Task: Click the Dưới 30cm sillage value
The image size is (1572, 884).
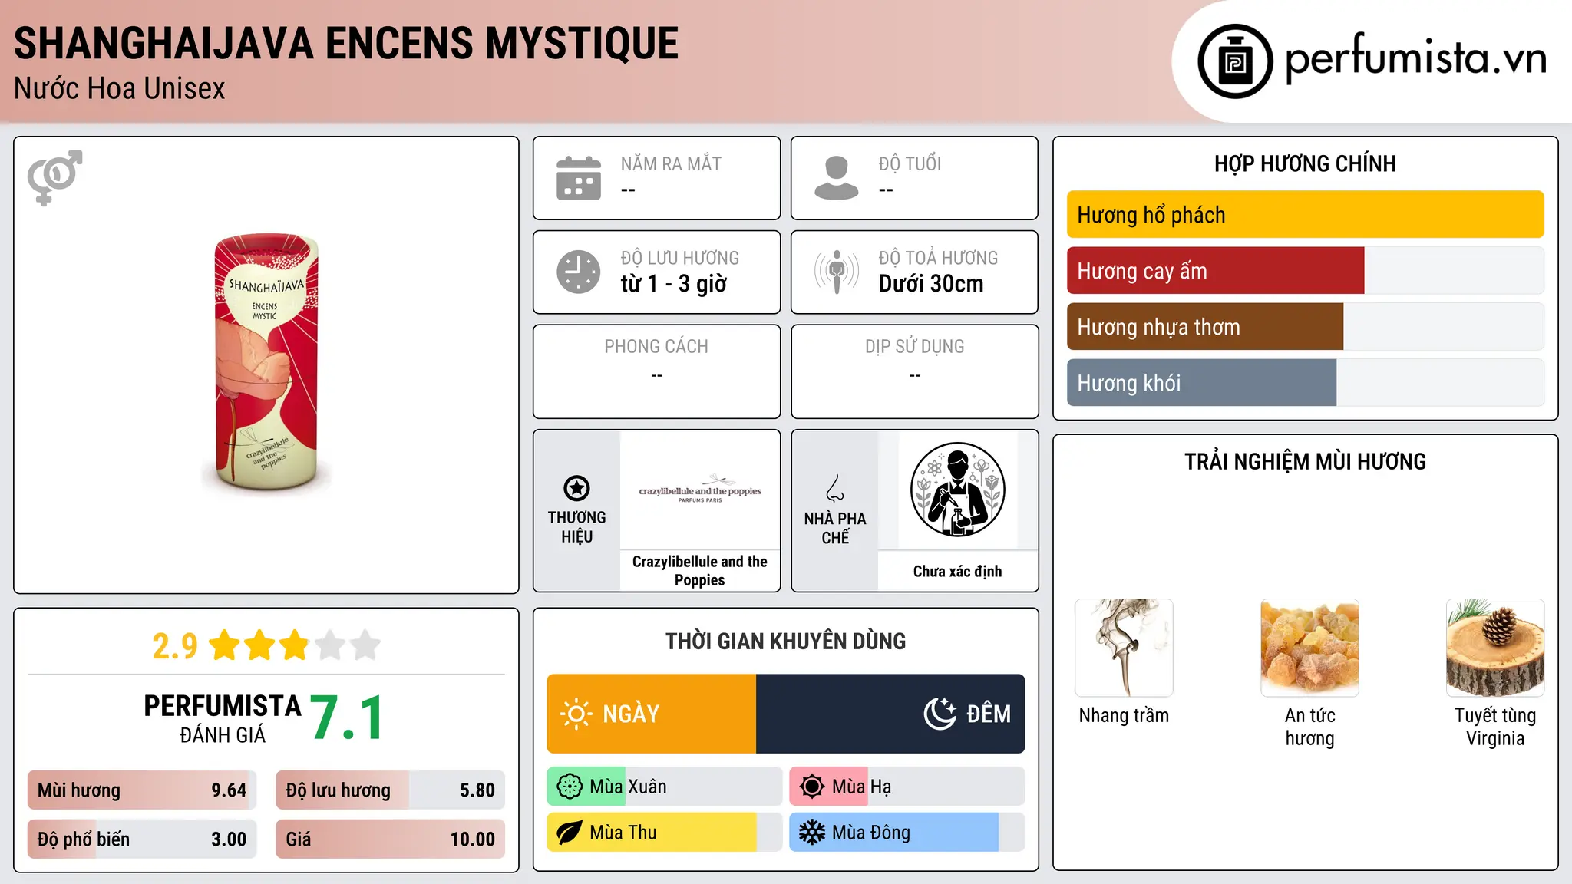Action: [931, 284]
